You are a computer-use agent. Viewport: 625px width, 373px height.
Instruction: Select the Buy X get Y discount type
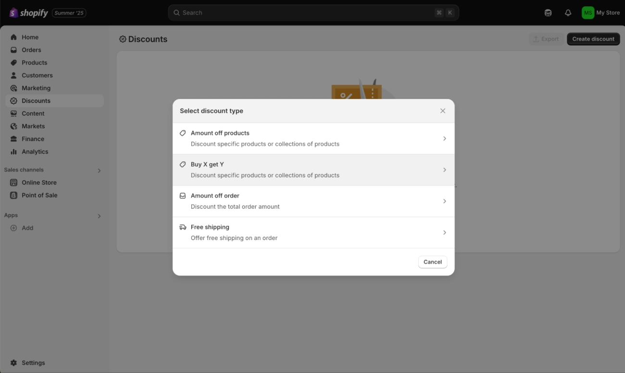[313, 170]
